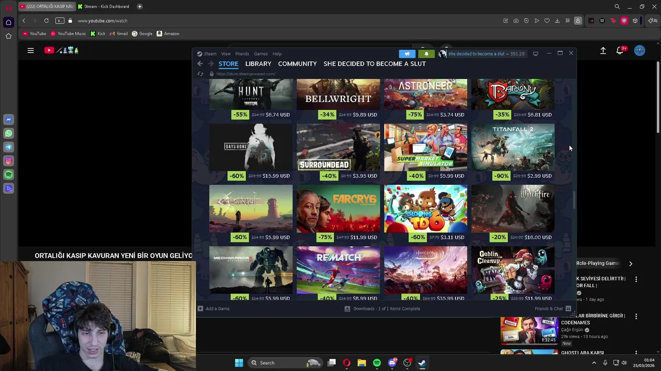Image resolution: width=661 pixels, height=371 pixels.
Task: Open the profile tab next to COMMUNITY
Action: click(374, 63)
